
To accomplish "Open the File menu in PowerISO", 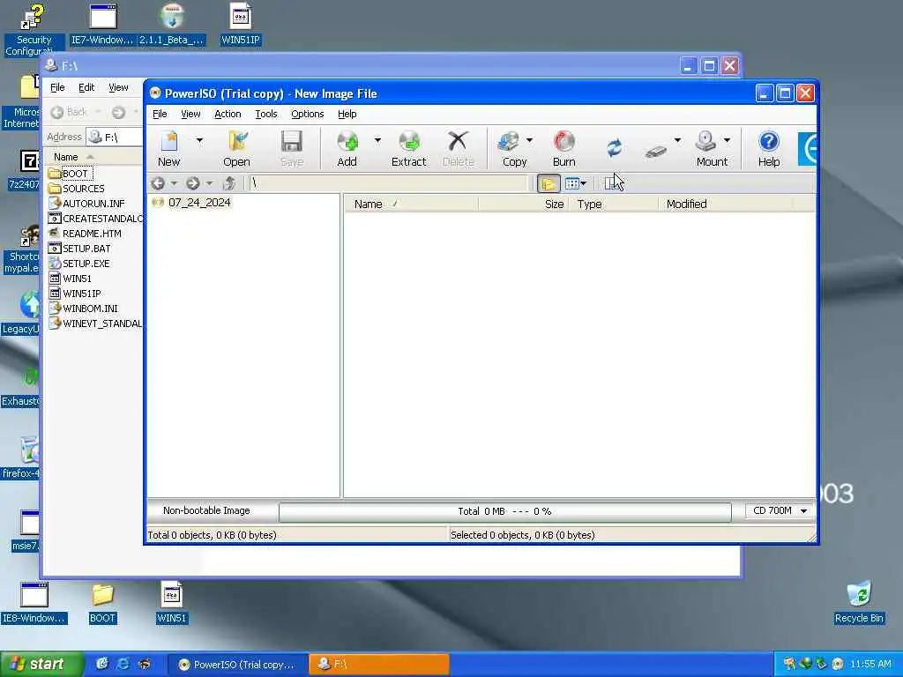I will coord(160,114).
